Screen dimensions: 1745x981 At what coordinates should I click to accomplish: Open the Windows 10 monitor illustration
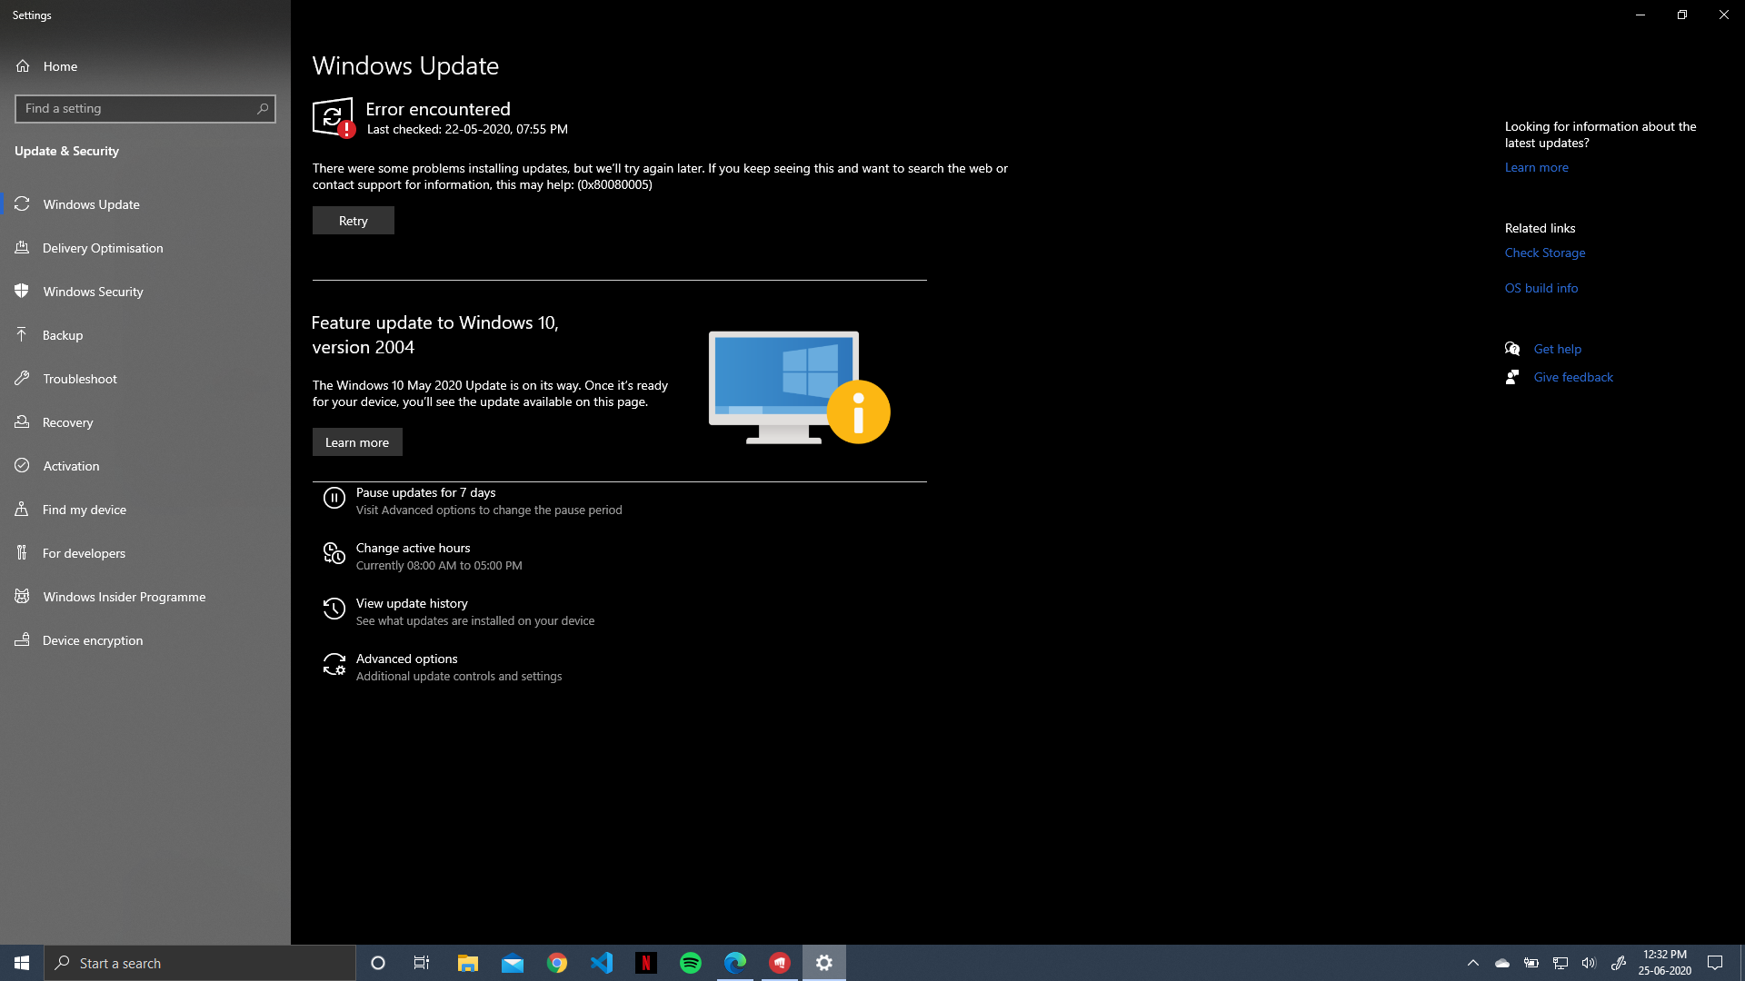click(799, 388)
